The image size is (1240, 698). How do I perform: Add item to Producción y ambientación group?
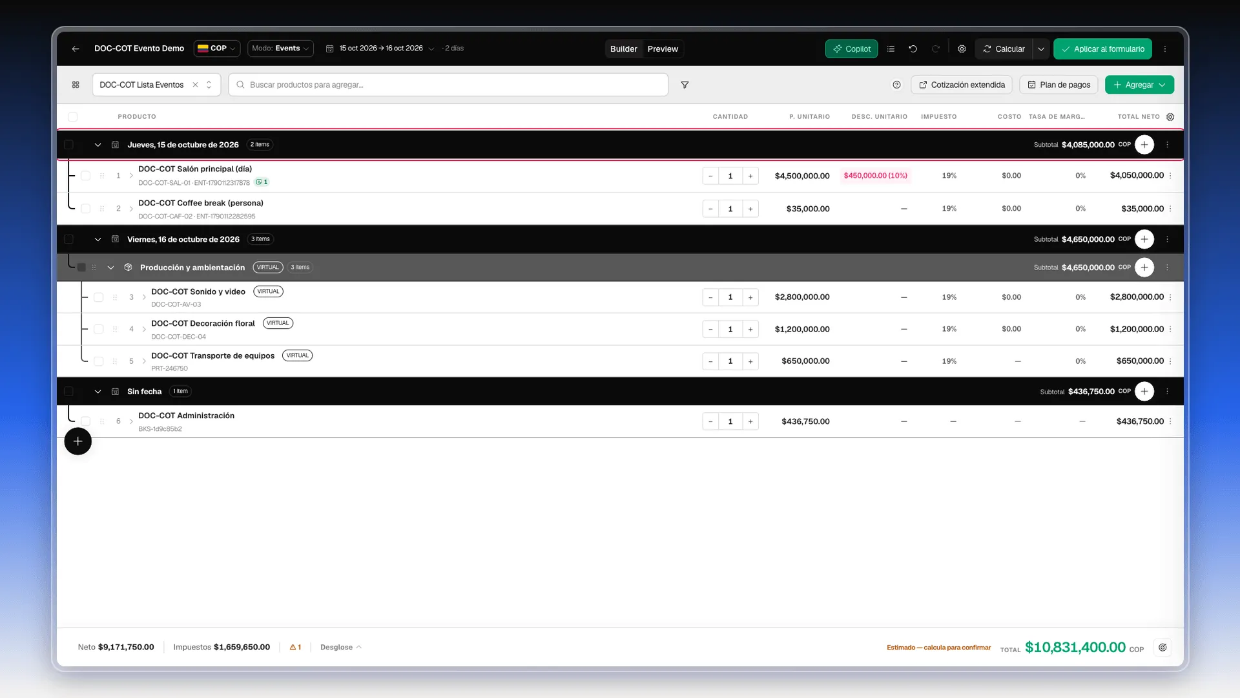[1144, 268]
